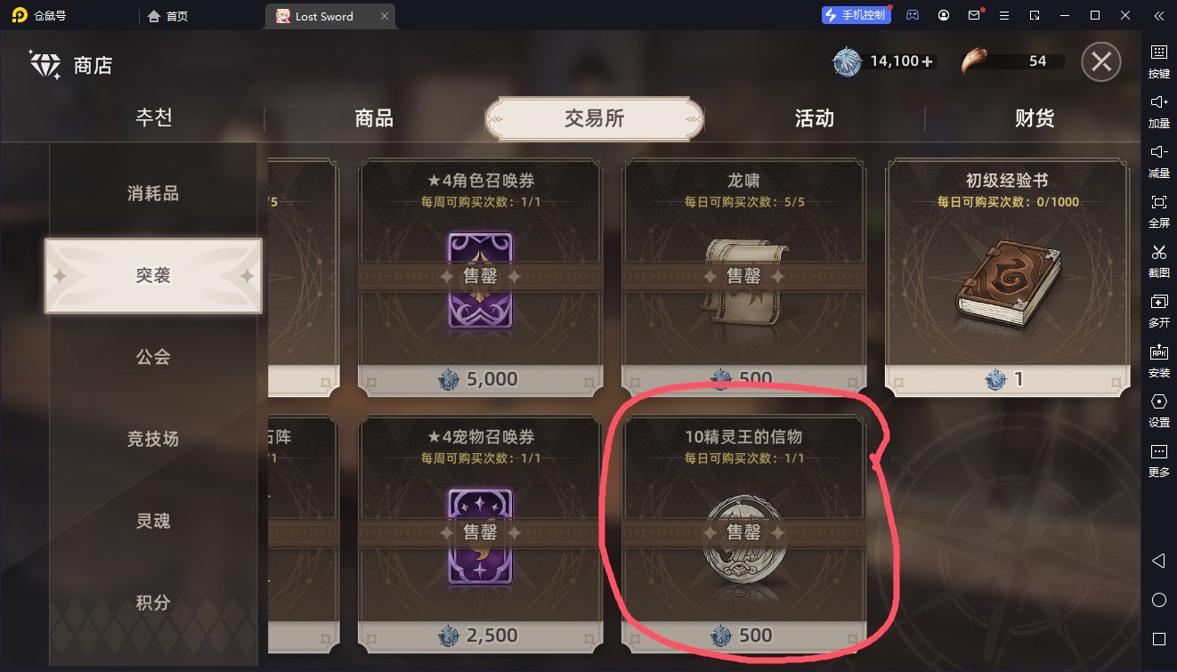Switch to the 活动 tab

click(x=814, y=118)
